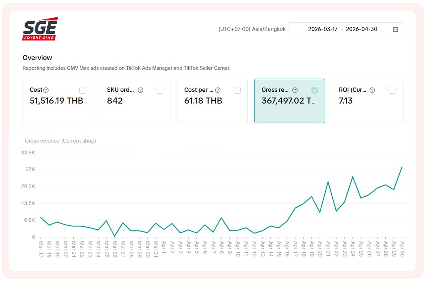Viewport: 427px width, 282px height.
Task: Click the Mar 26 x-axis label
Action: click(115, 249)
